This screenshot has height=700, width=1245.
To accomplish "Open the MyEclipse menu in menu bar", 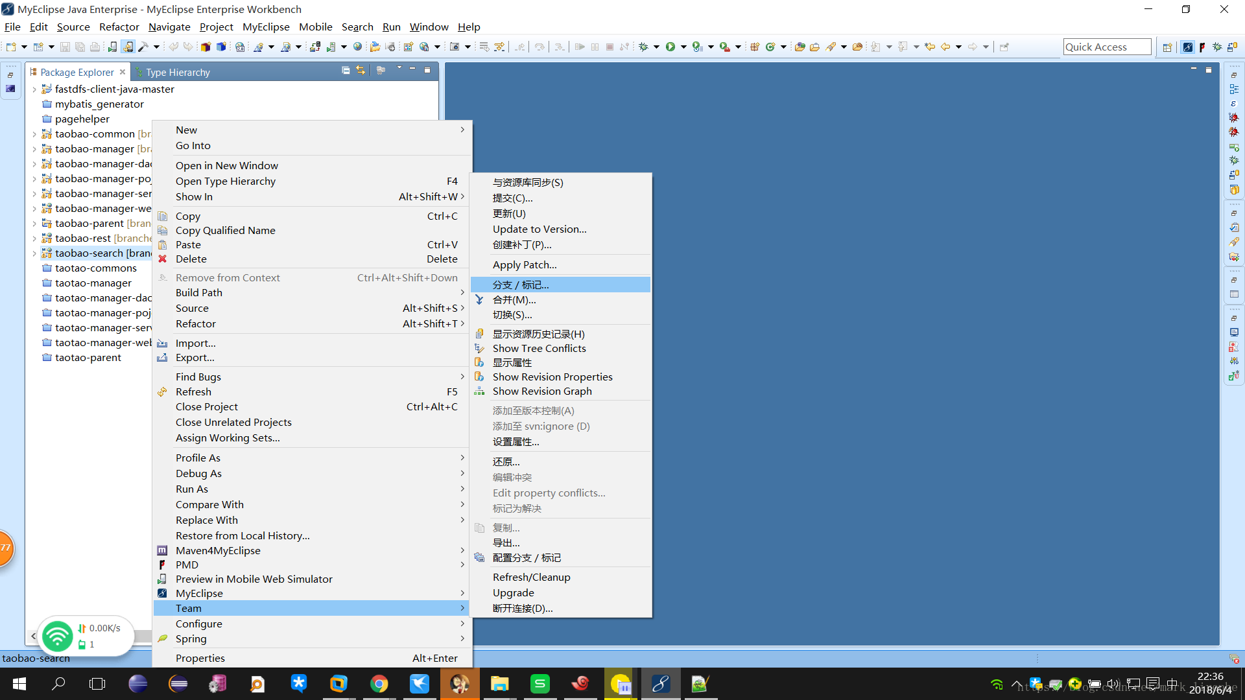I will click(x=266, y=27).
